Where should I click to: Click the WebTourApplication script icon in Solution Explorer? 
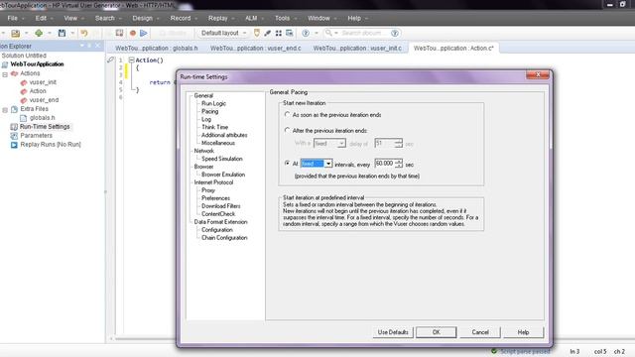5,64
